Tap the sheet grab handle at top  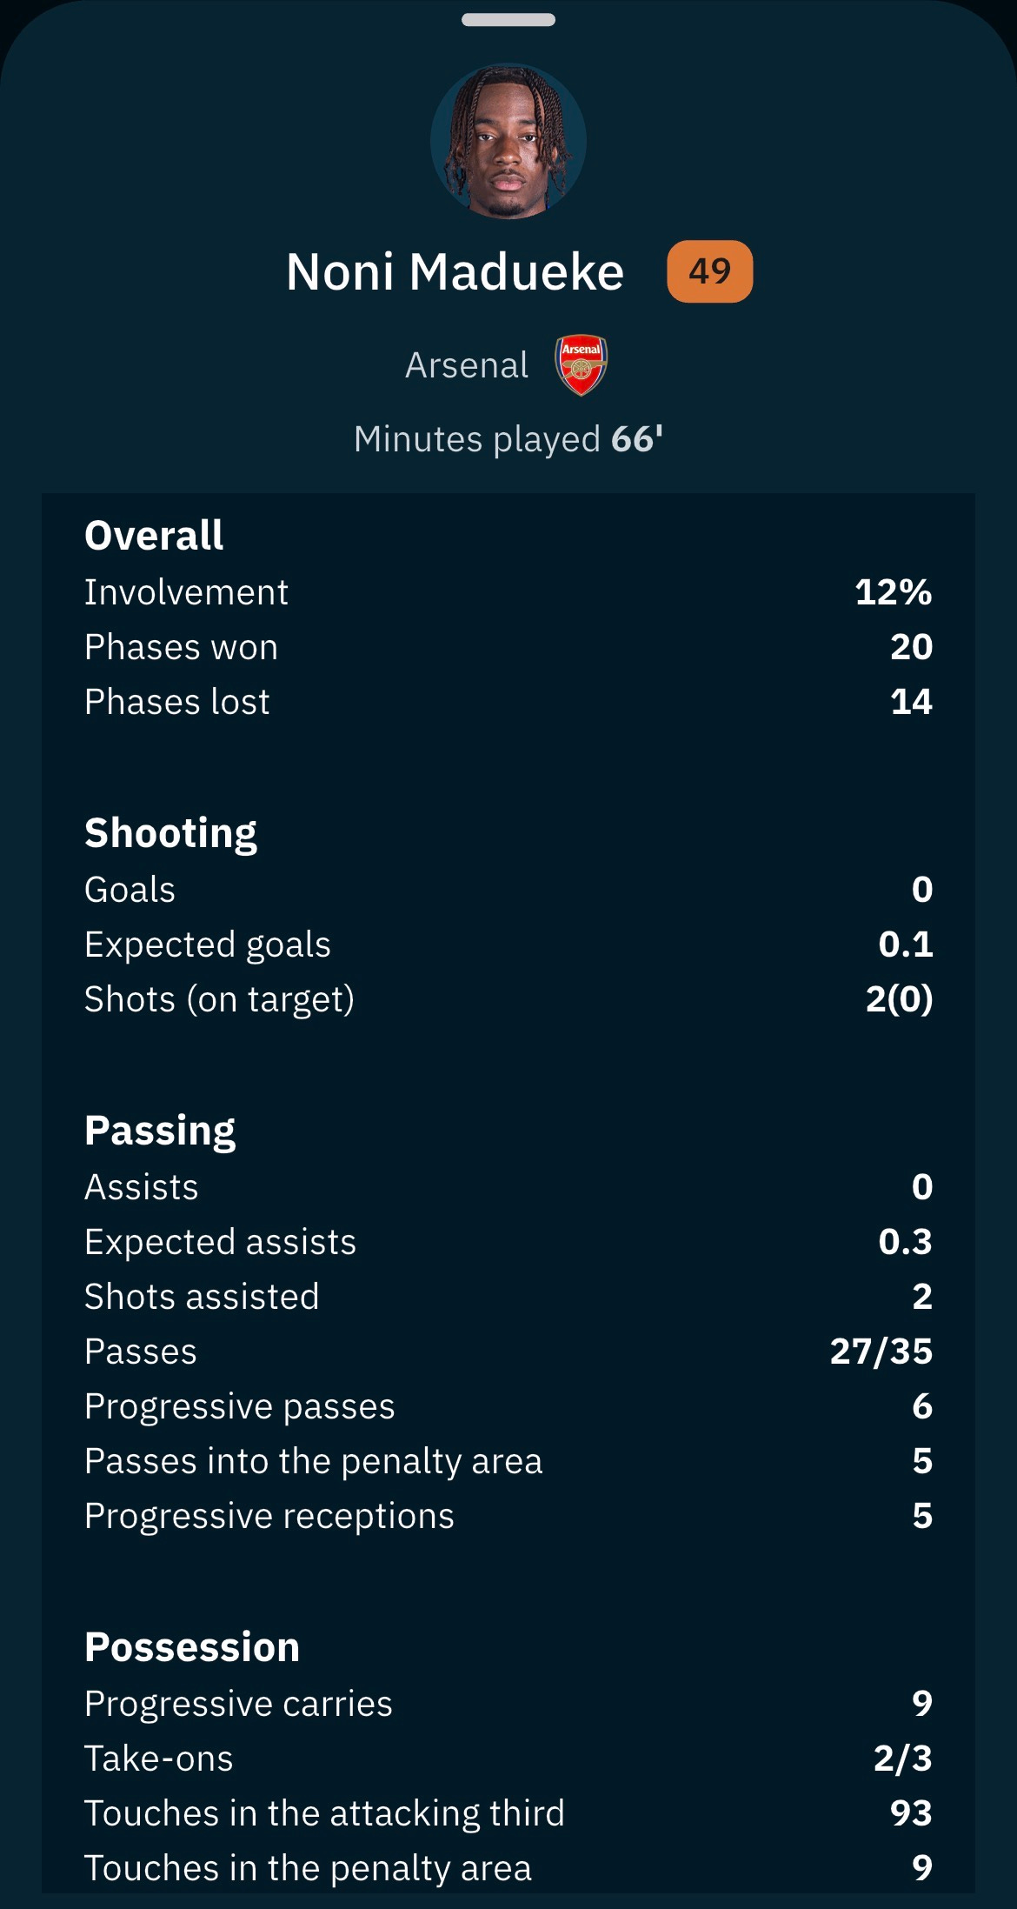coord(508,20)
